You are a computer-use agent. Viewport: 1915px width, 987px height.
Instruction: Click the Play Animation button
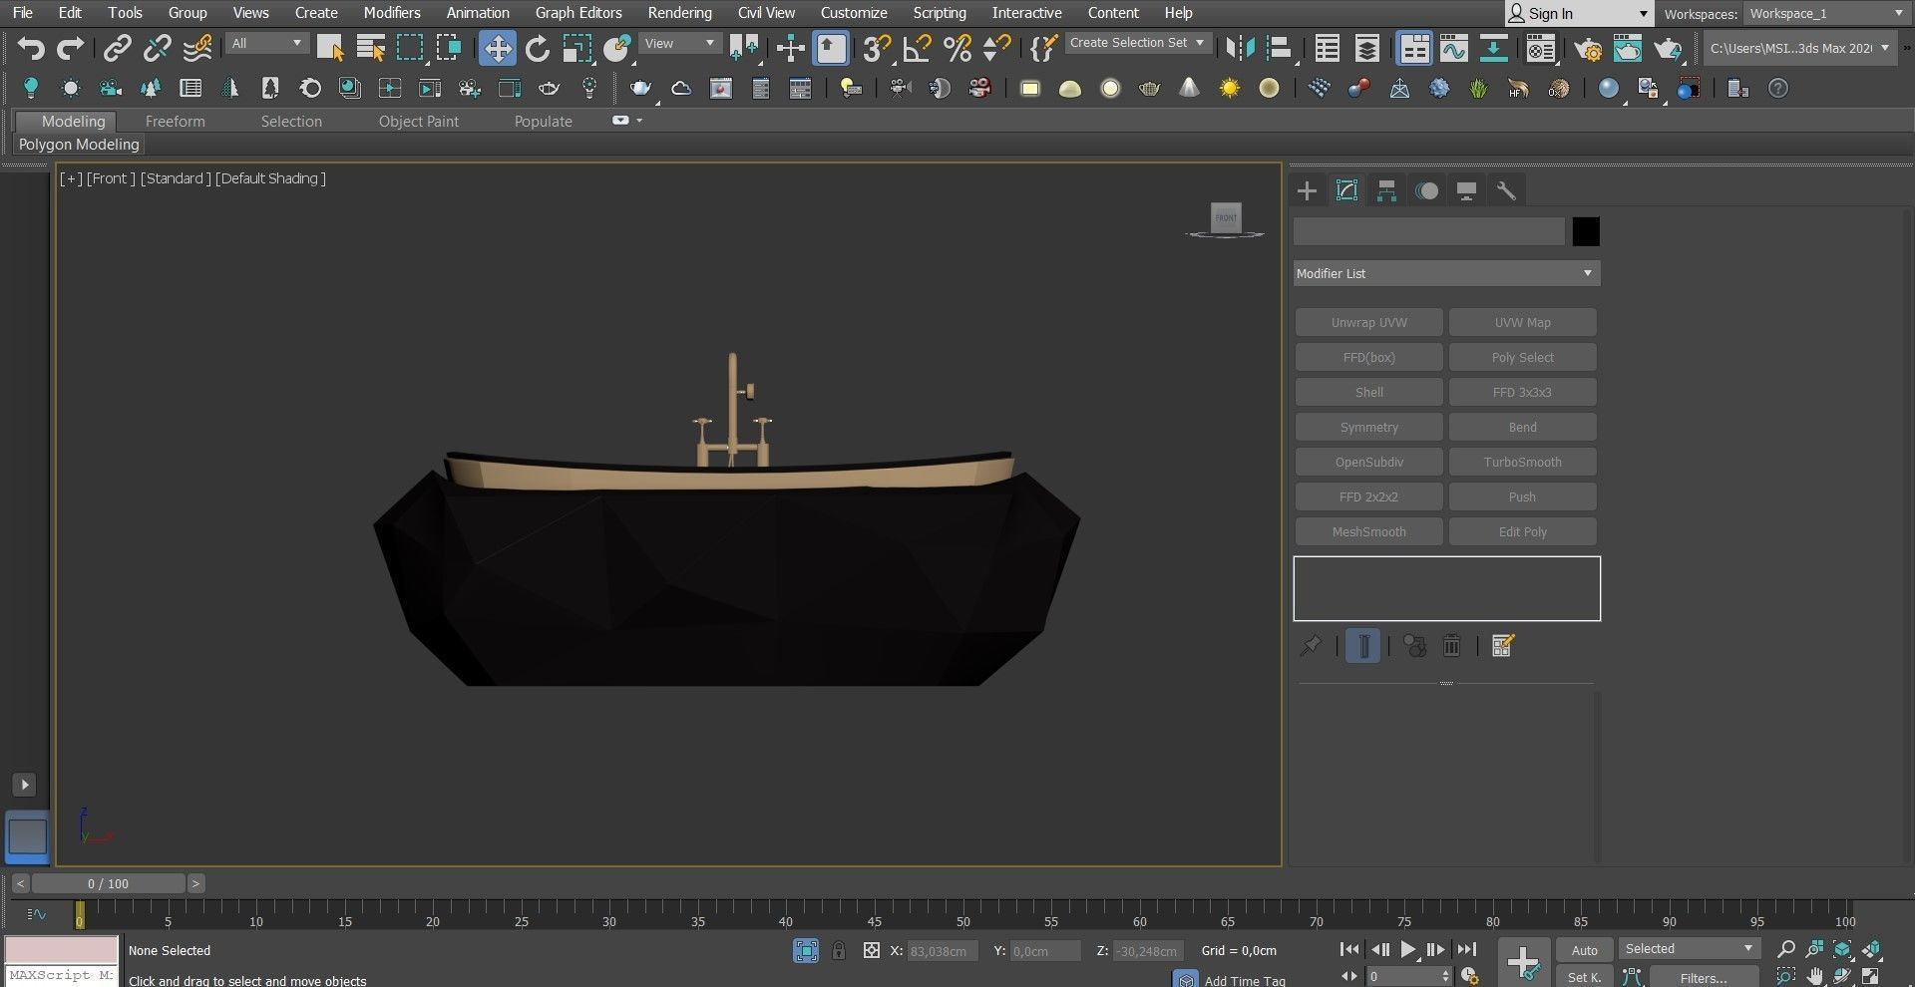[x=1407, y=949]
